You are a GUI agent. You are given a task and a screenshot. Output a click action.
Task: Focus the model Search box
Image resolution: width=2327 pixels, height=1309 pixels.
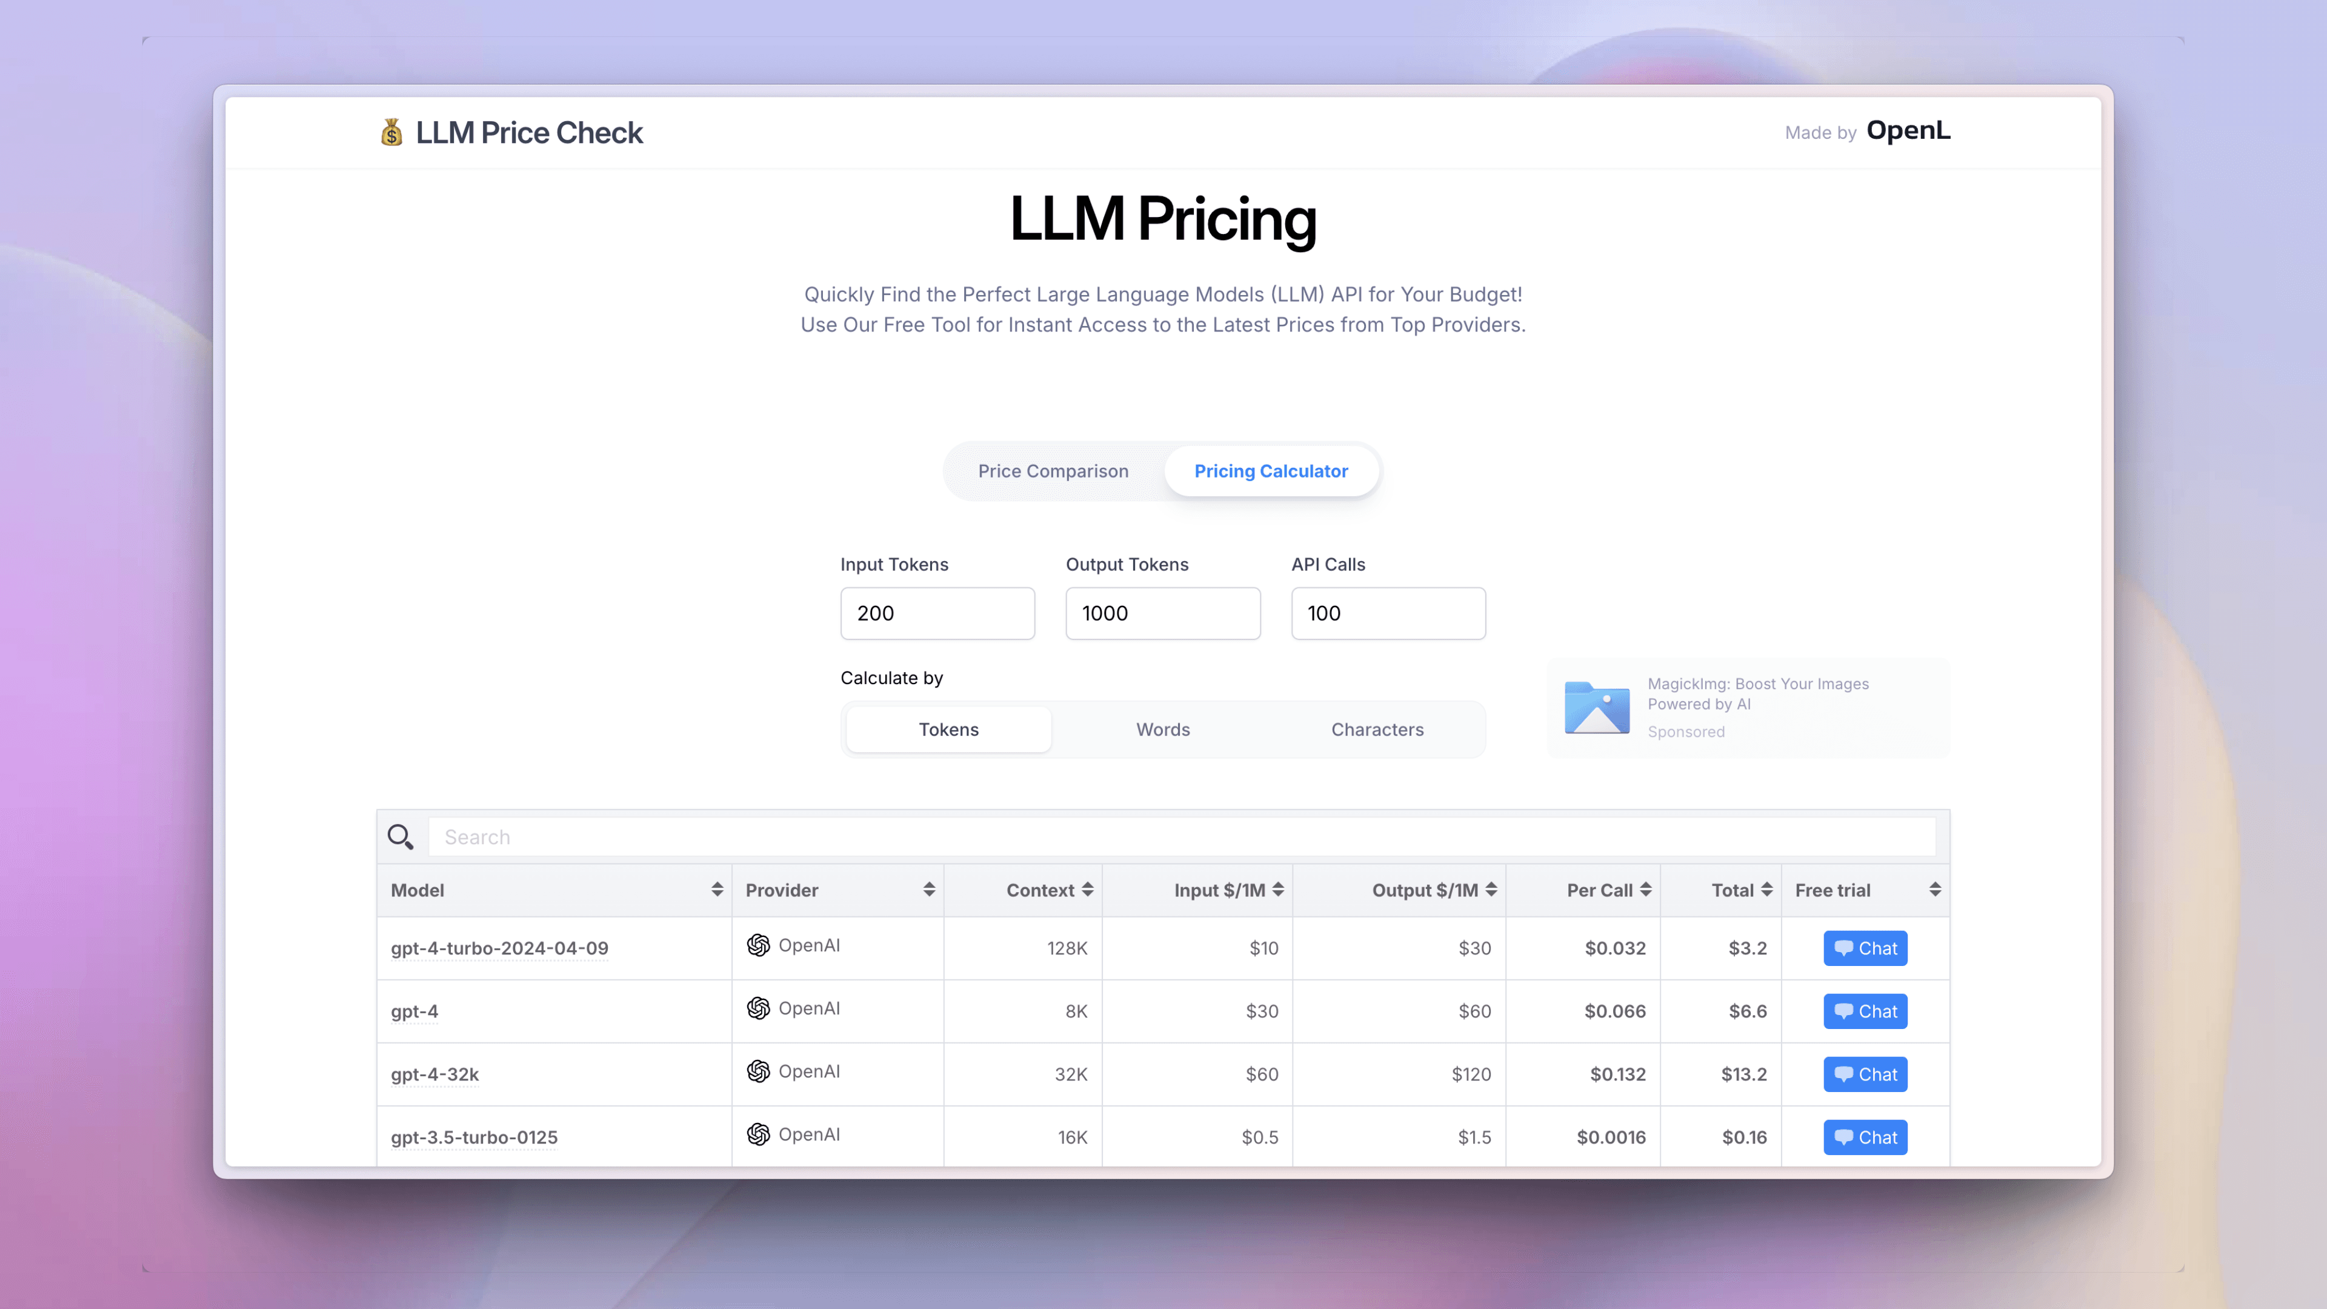pos(1180,836)
